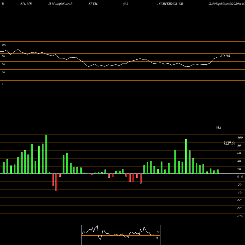245x245 pixels.
Task: Click the 0 label on the RSI axis
Action: [3, 84]
